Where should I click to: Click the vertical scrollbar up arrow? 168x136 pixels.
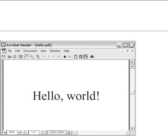132,67
